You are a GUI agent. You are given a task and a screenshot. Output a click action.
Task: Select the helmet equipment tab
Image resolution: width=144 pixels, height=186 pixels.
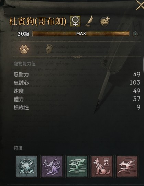tap(49, 49)
